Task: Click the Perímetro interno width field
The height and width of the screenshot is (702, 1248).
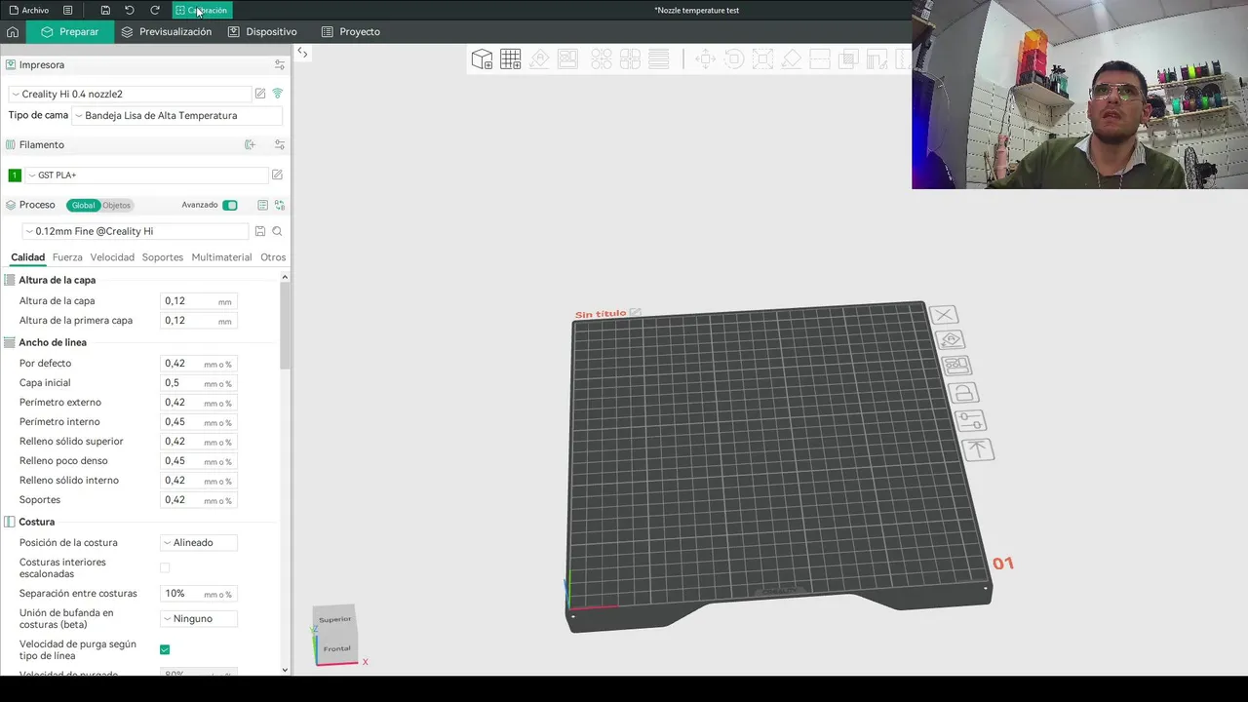Action: pos(198,422)
